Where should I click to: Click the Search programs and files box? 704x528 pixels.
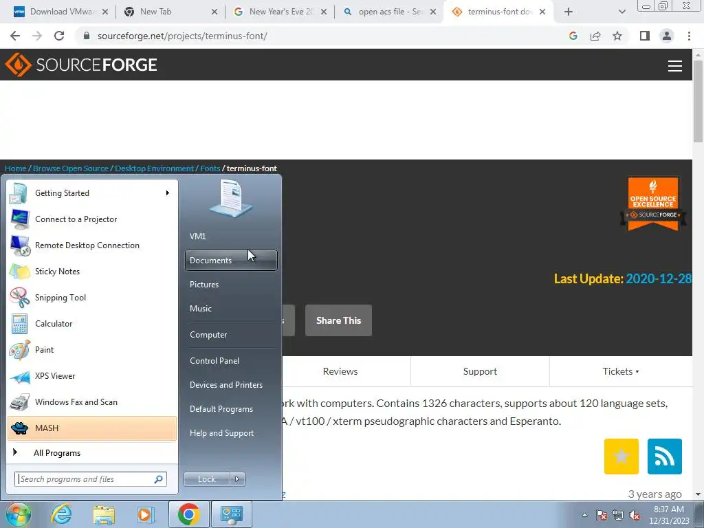(91, 479)
